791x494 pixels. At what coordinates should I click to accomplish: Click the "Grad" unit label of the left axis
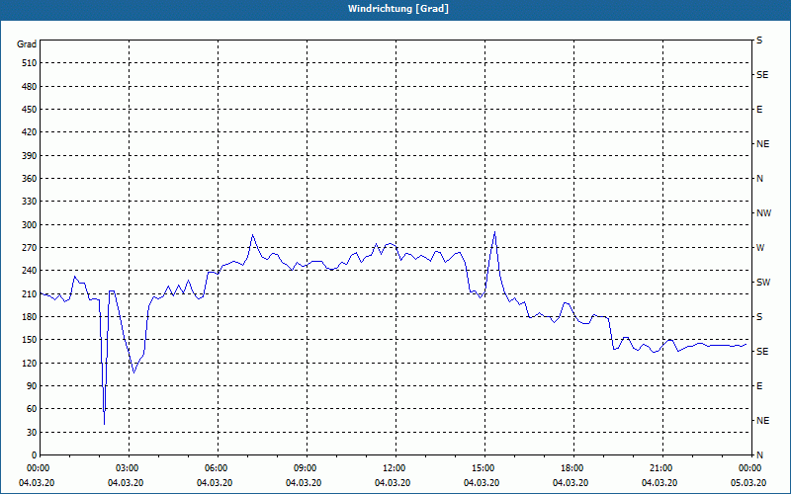[27, 44]
